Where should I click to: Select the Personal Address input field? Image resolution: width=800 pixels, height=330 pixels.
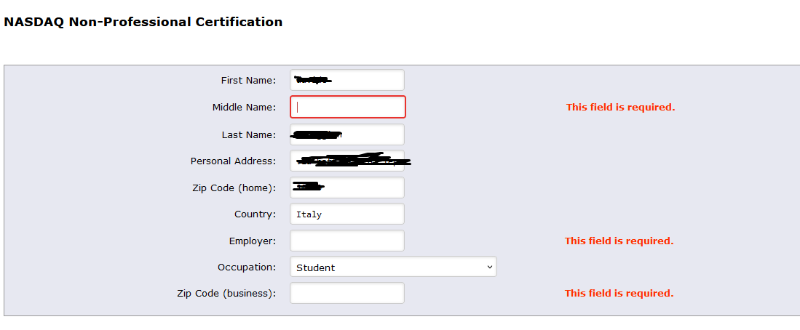346,161
